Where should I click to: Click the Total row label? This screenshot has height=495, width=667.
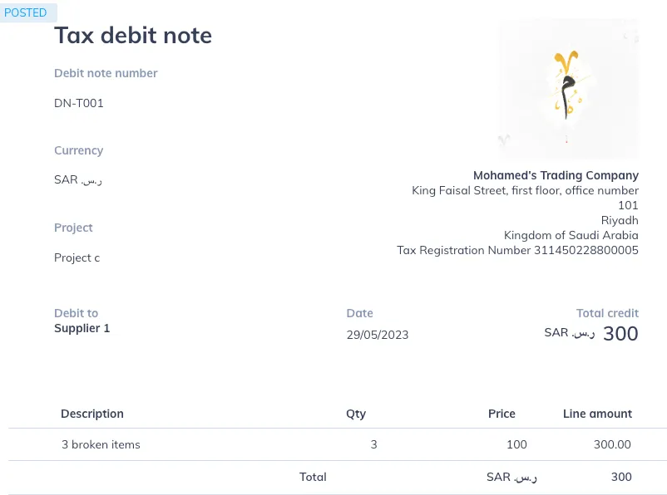click(313, 478)
